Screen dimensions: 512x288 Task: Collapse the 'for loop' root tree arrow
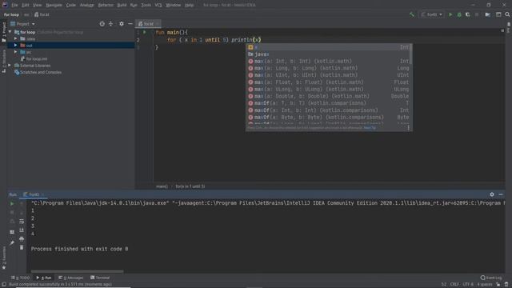pyautogui.click(x=10, y=32)
